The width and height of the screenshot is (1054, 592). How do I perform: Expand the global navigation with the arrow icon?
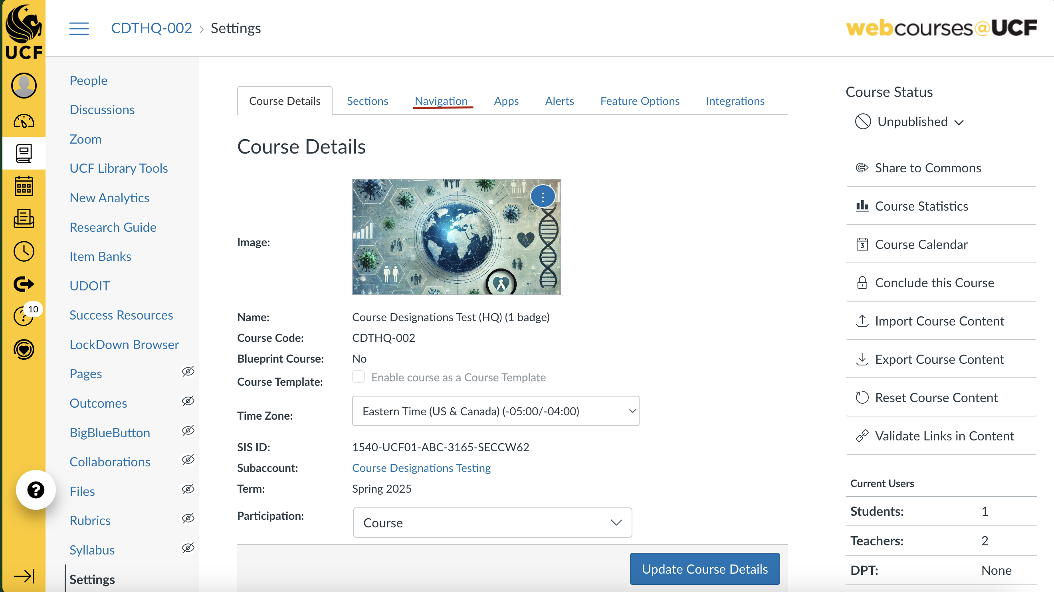24,576
